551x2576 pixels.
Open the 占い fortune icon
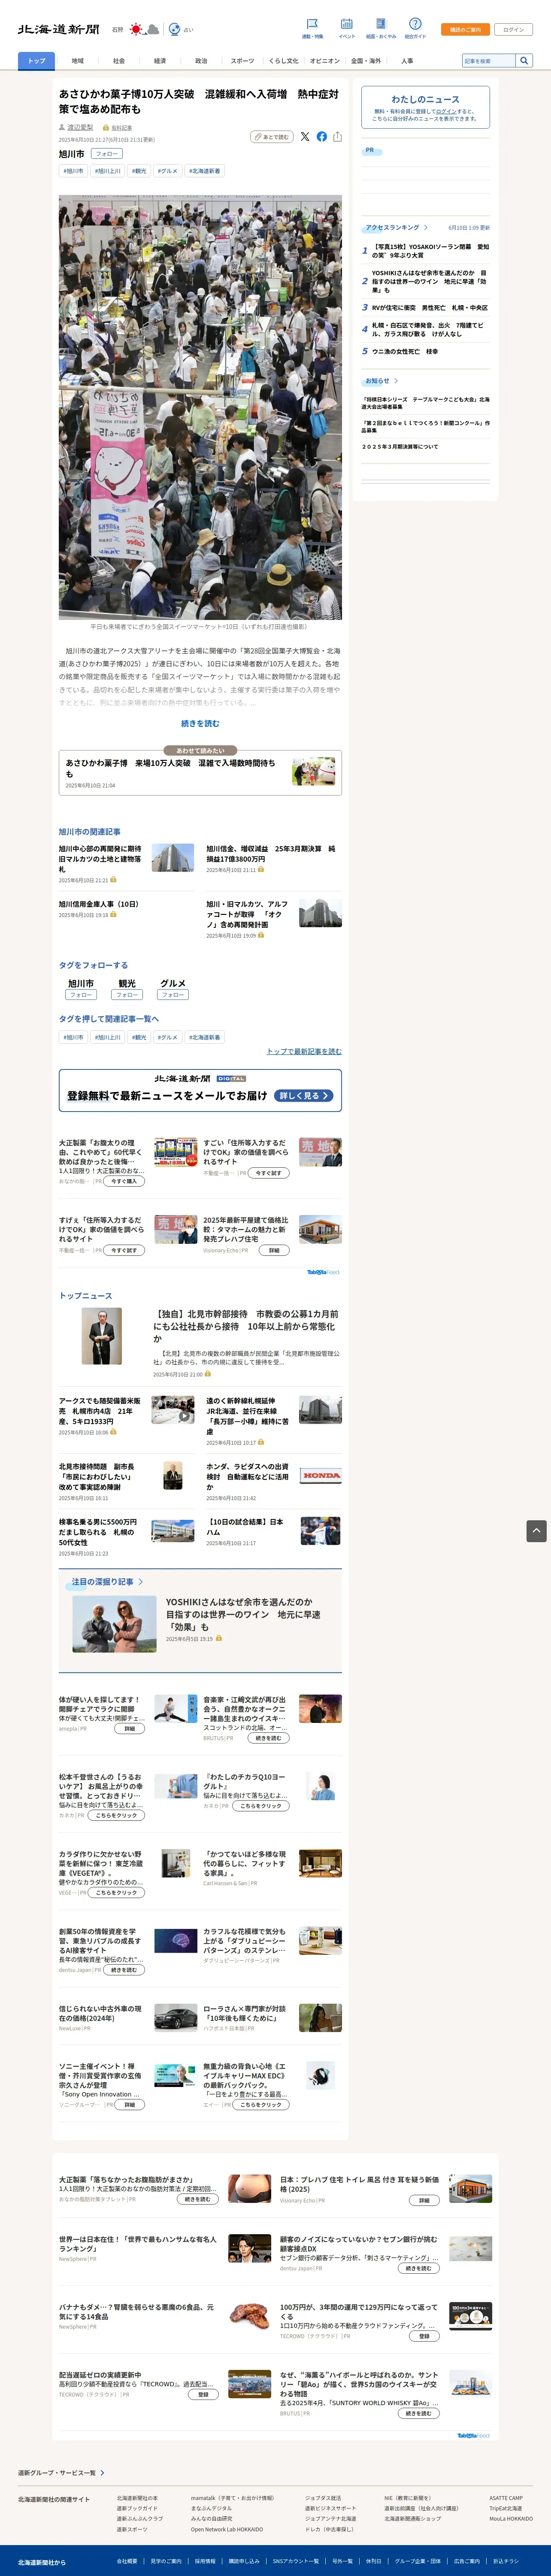(174, 30)
